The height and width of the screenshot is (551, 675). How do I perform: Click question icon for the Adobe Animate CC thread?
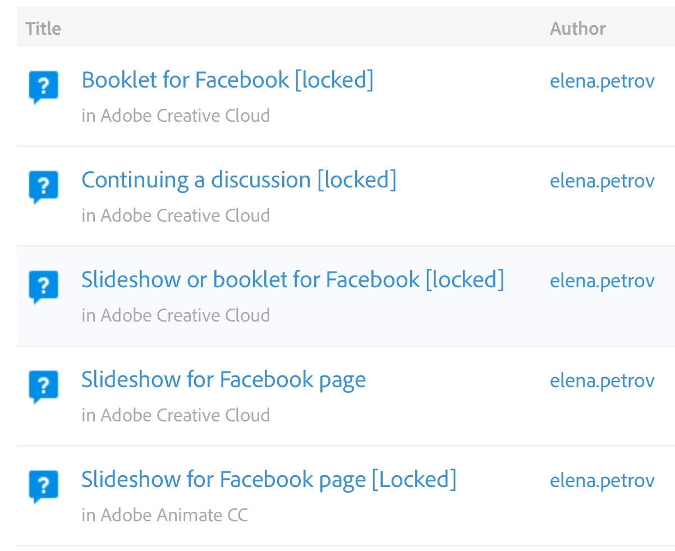(43, 486)
